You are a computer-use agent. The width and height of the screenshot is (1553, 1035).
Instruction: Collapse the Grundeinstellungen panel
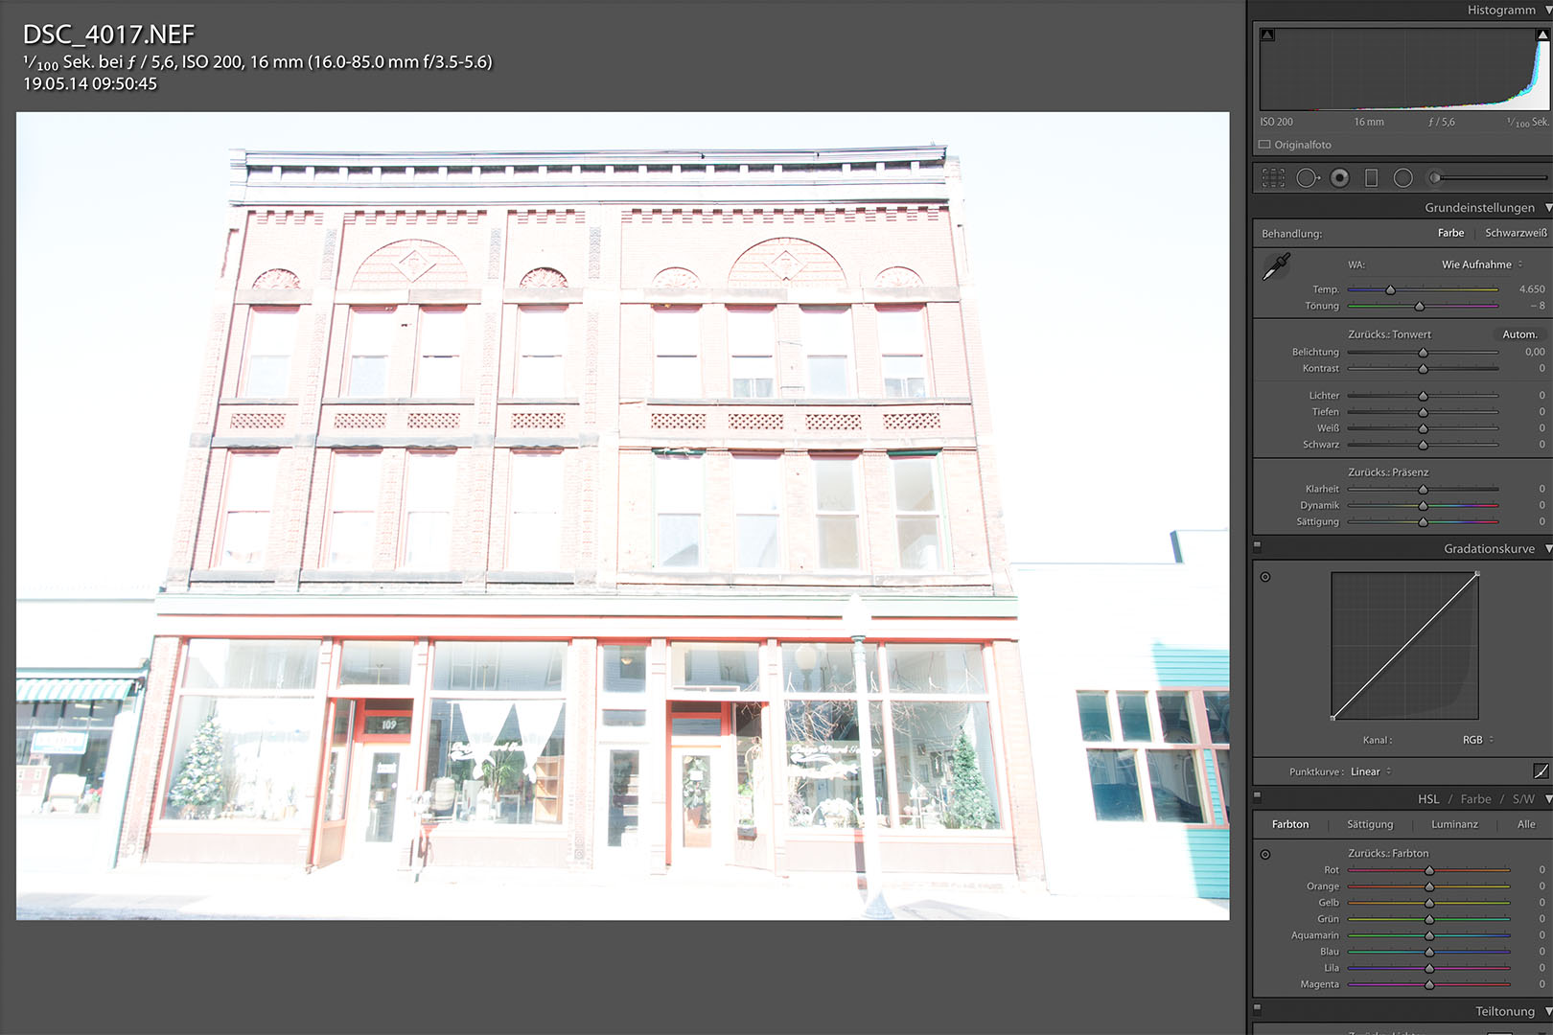click(1547, 208)
